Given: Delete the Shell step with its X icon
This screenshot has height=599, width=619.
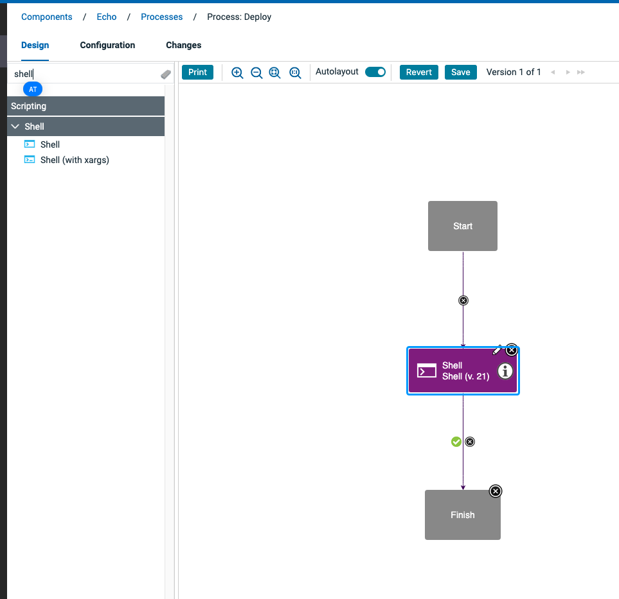Looking at the screenshot, I should coord(512,350).
